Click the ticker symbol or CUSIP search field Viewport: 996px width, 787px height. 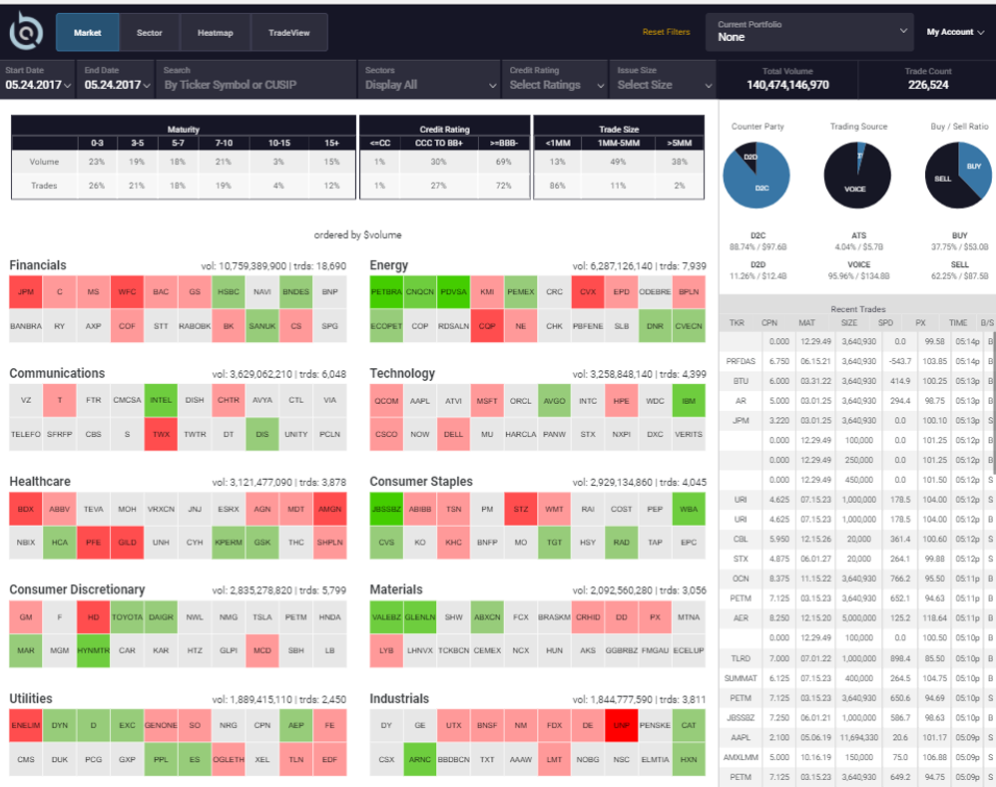(x=256, y=79)
